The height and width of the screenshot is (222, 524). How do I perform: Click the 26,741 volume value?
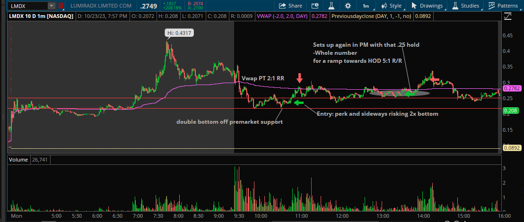click(x=39, y=160)
